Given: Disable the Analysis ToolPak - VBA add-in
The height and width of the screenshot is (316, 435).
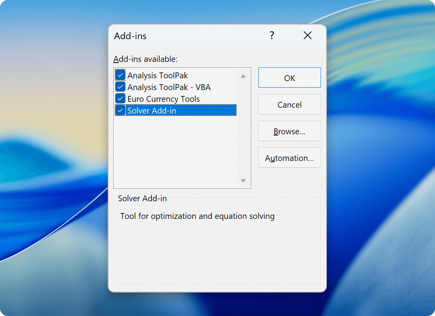Looking at the screenshot, I should (x=120, y=87).
